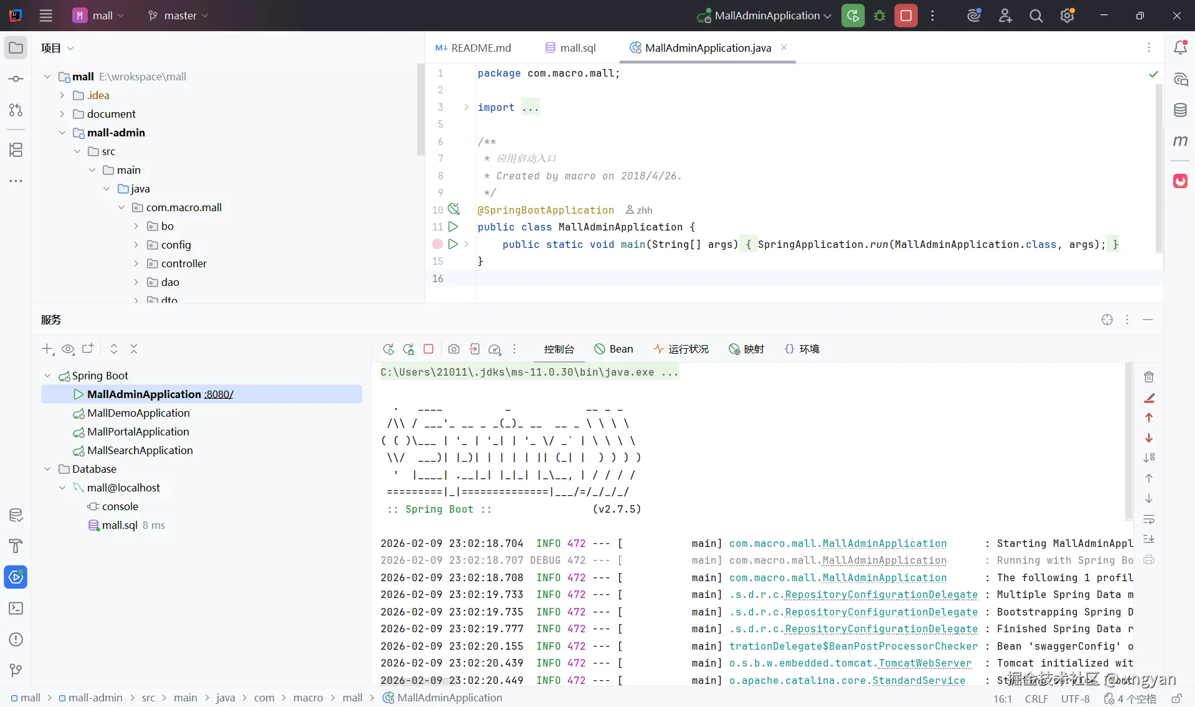Change the CRLF line separator in the status bar
This screenshot has width=1195, height=707.
point(1036,699)
